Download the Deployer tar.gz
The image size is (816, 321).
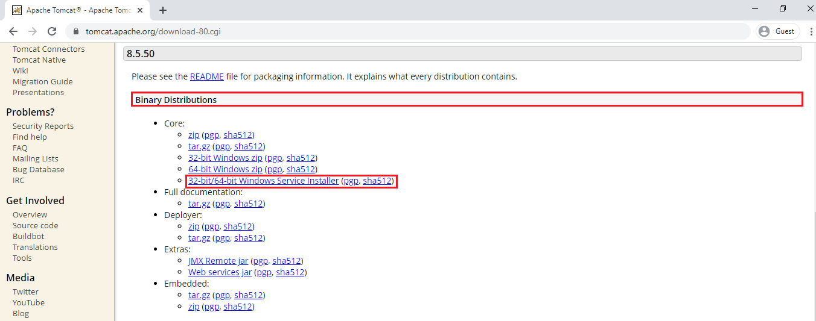[199, 238]
